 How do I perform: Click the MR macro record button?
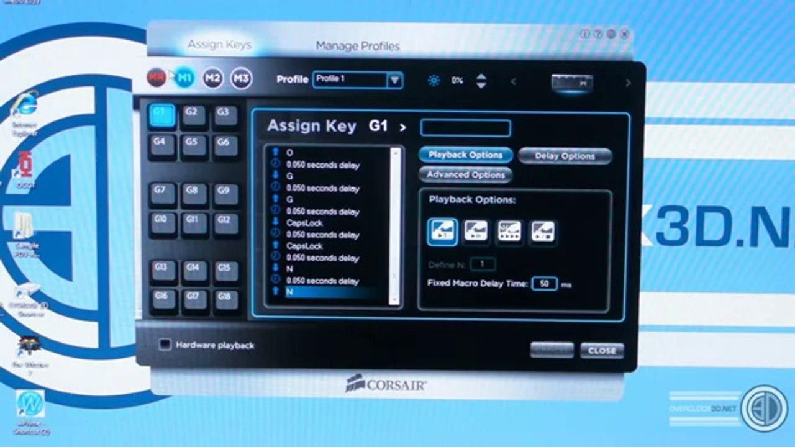click(157, 78)
